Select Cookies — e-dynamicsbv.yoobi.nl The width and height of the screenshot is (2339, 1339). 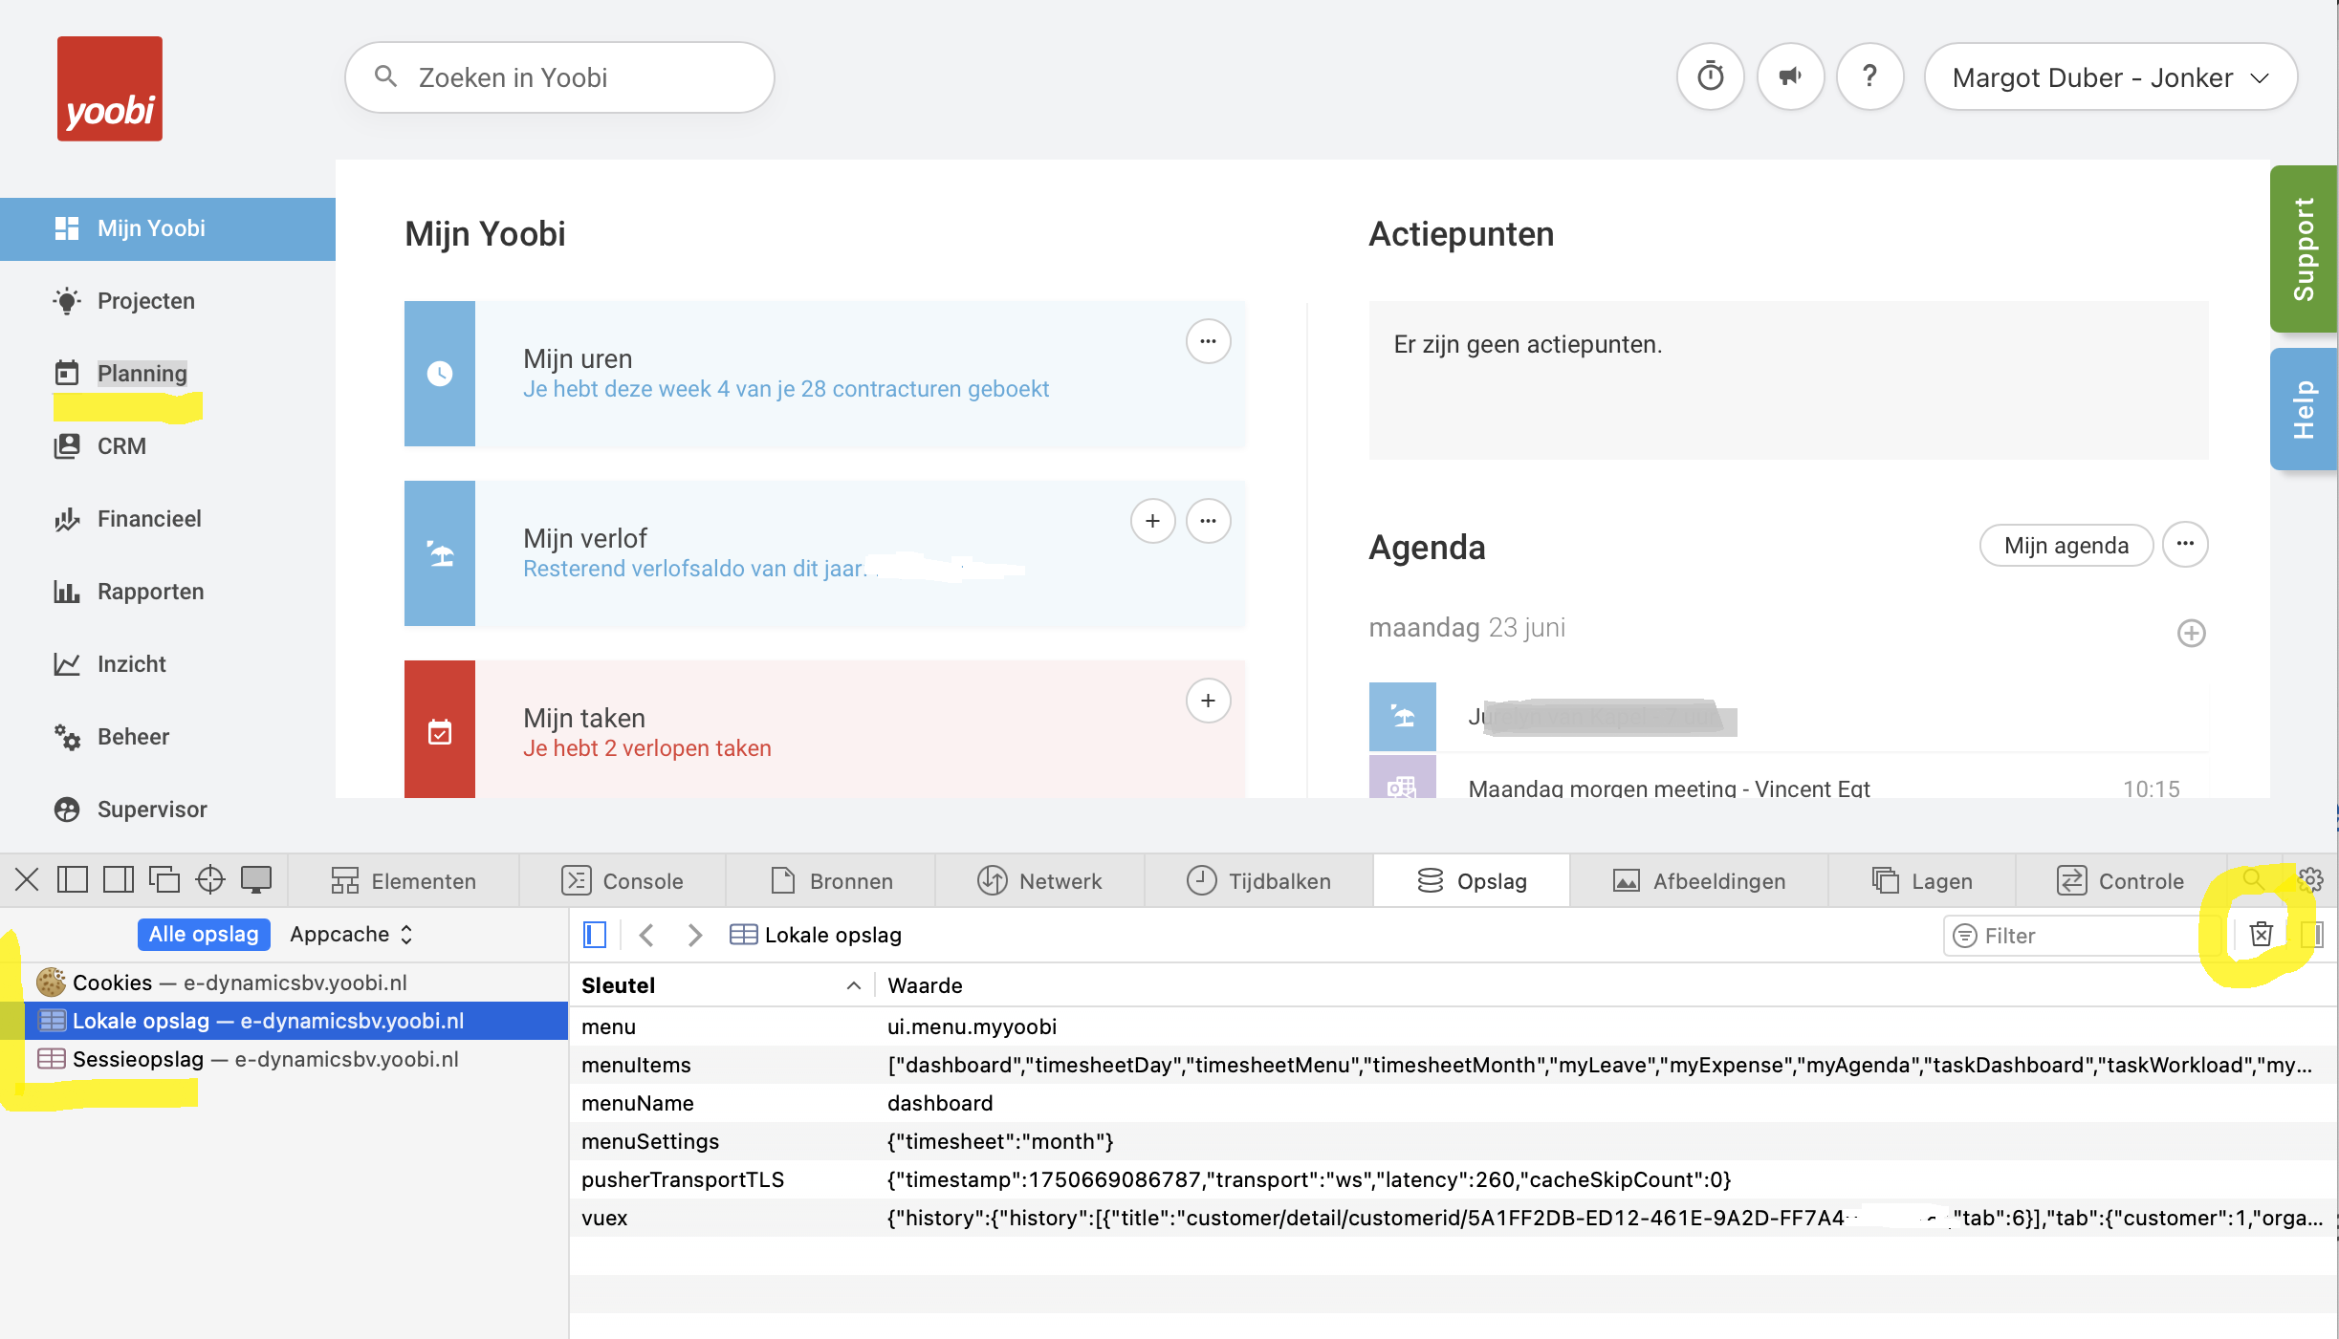[x=284, y=983]
